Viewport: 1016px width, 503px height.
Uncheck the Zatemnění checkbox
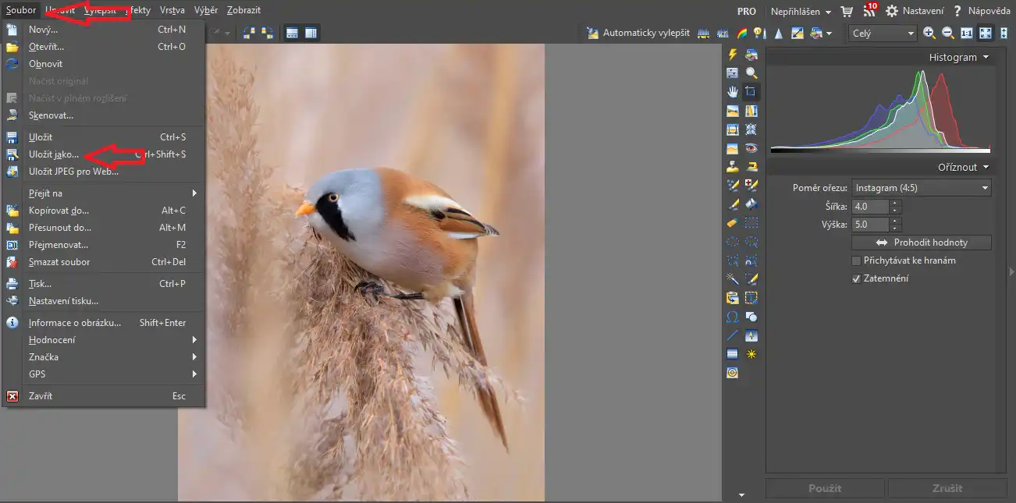(x=857, y=278)
